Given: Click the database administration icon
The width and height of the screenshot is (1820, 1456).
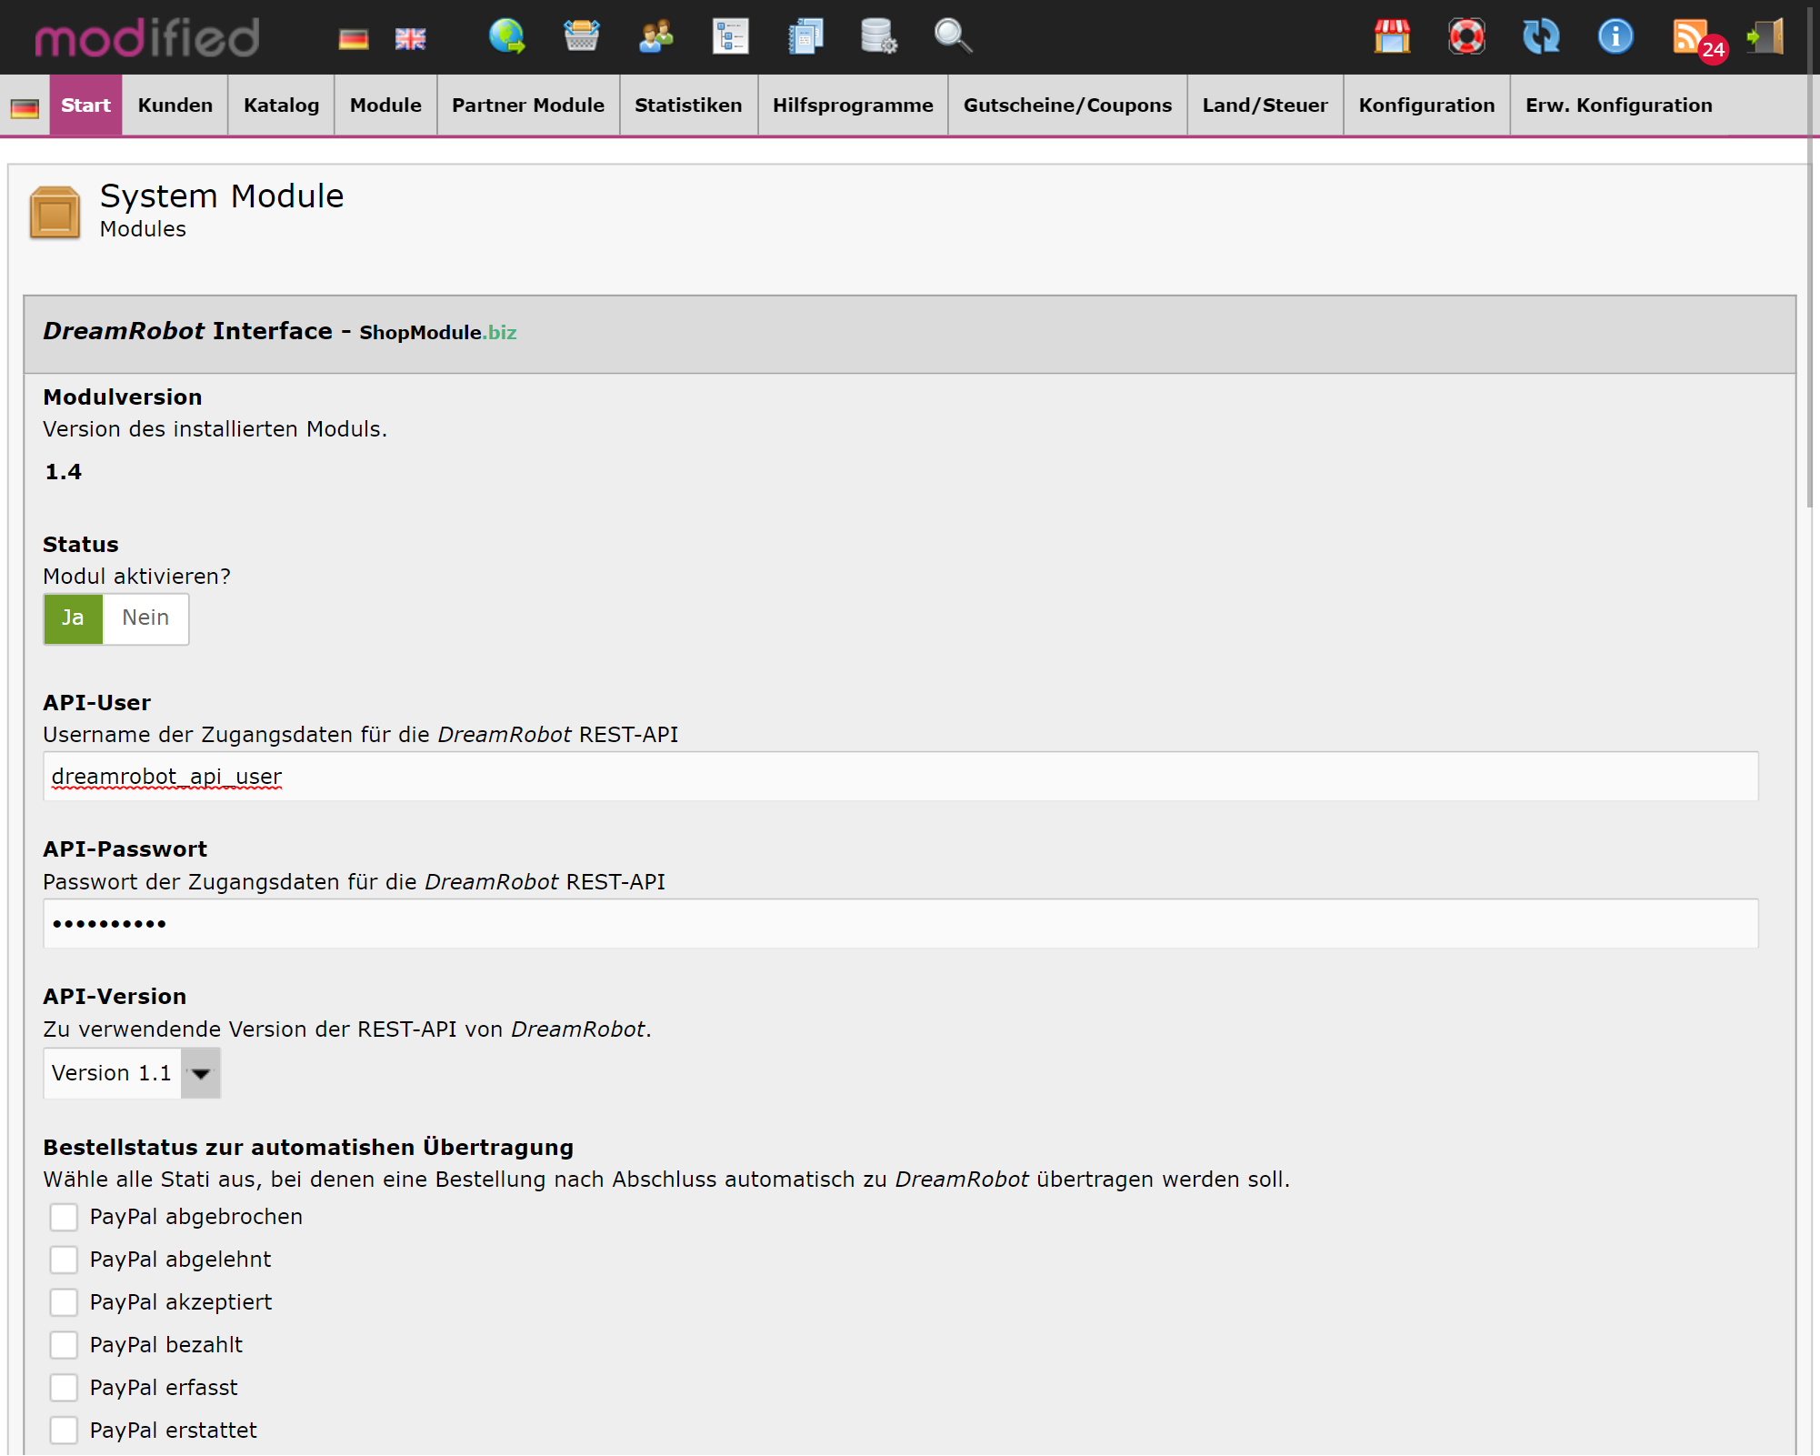Looking at the screenshot, I should pyautogui.click(x=878, y=36).
